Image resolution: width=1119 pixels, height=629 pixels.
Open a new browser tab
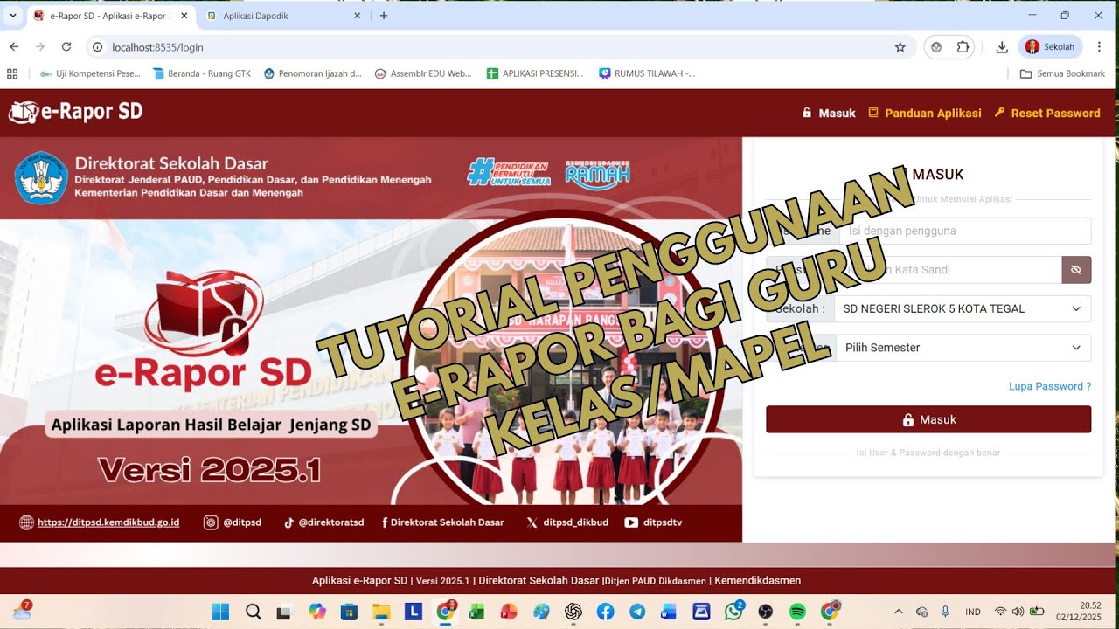384,16
